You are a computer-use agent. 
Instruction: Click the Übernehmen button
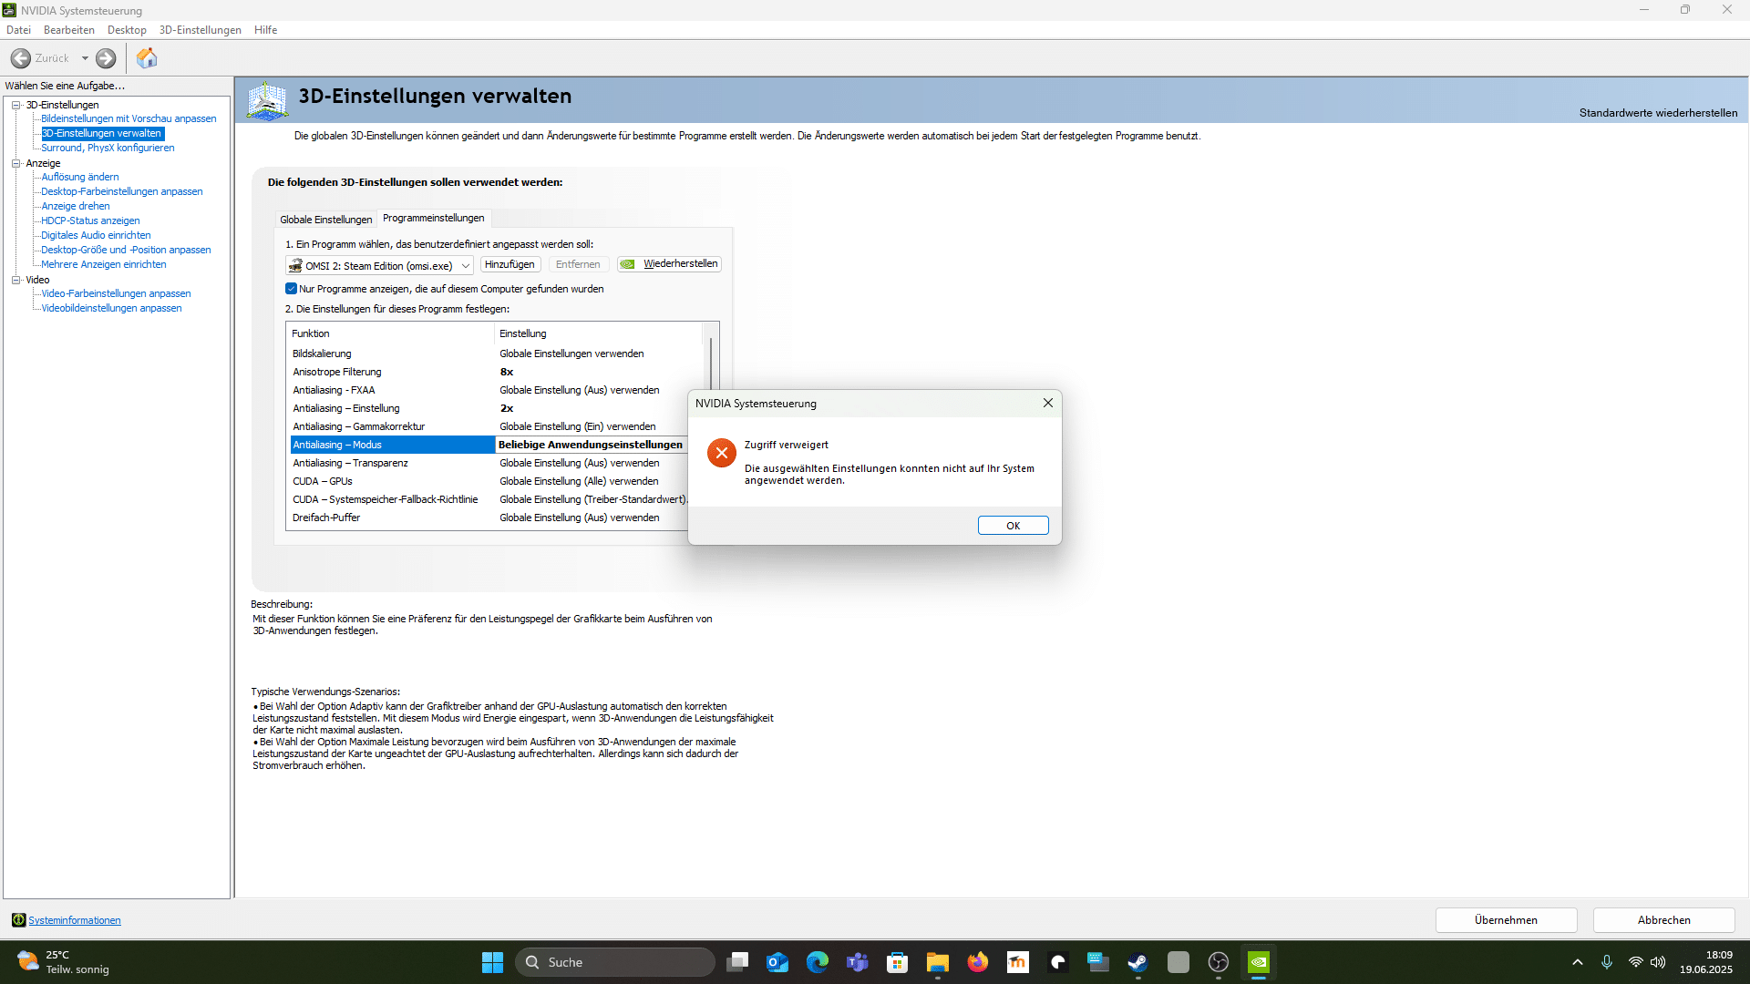coord(1506,920)
